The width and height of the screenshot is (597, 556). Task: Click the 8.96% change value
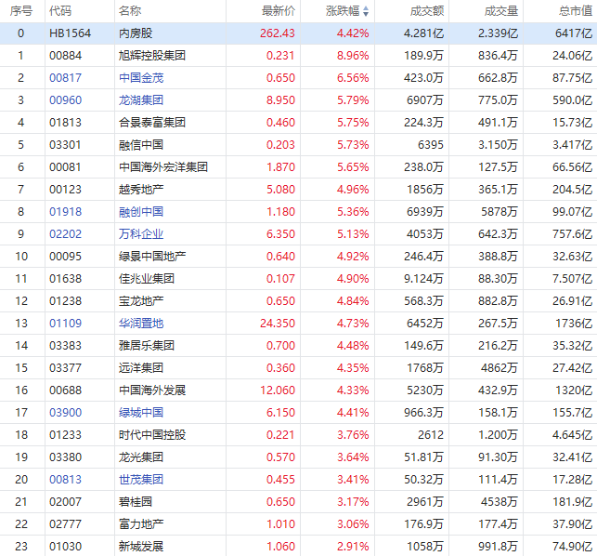click(353, 56)
